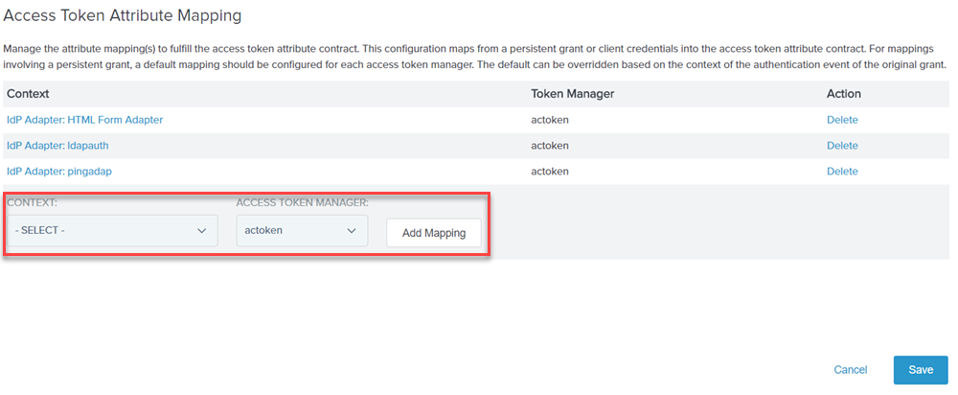The height and width of the screenshot is (395, 958).
Task: Click the chevron arrow of Context dropdown
Action: 201,230
